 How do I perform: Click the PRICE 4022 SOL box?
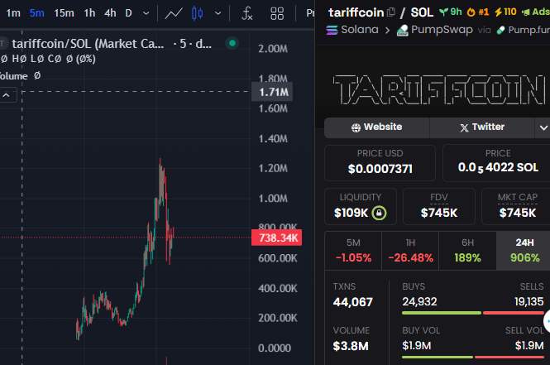pyautogui.click(x=497, y=163)
